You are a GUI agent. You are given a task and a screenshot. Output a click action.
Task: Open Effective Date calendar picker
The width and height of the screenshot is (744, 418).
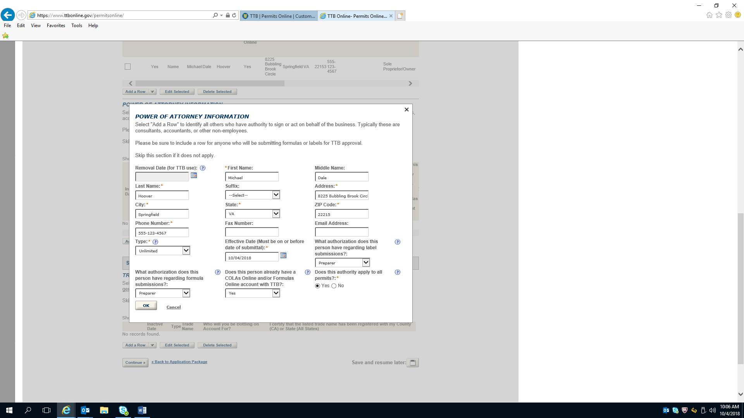pyautogui.click(x=283, y=255)
